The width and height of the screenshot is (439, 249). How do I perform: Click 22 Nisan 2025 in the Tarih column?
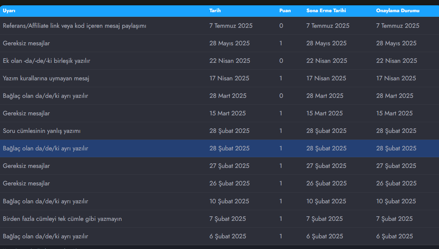coord(230,61)
